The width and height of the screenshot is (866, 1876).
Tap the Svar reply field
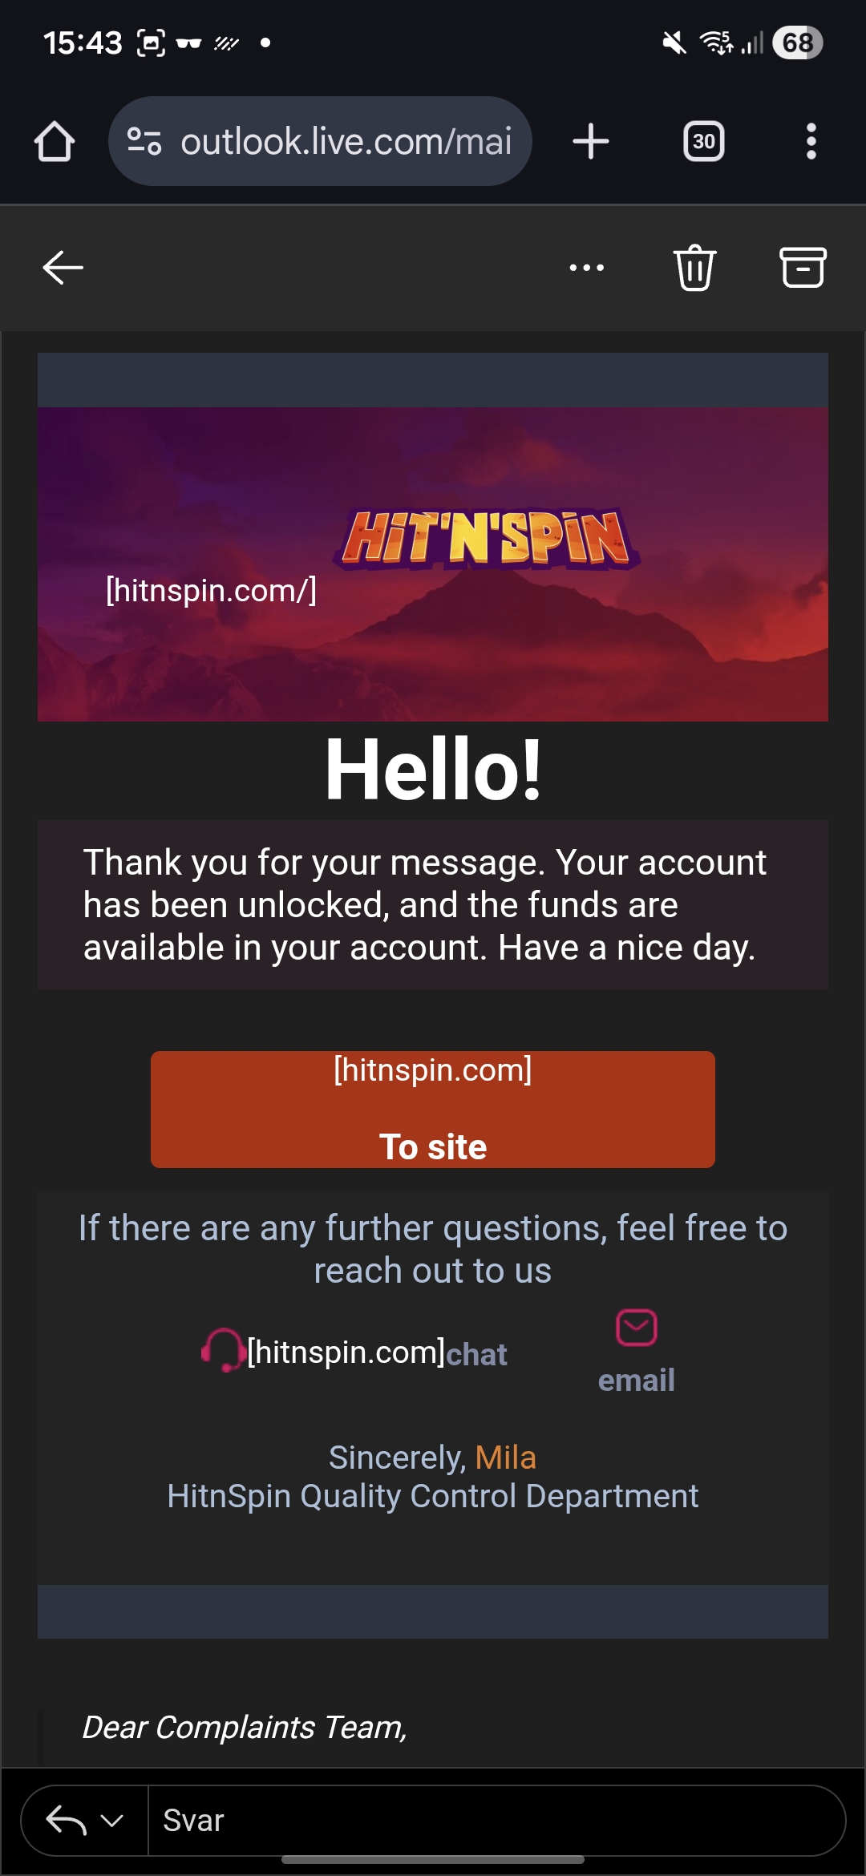(496, 1821)
